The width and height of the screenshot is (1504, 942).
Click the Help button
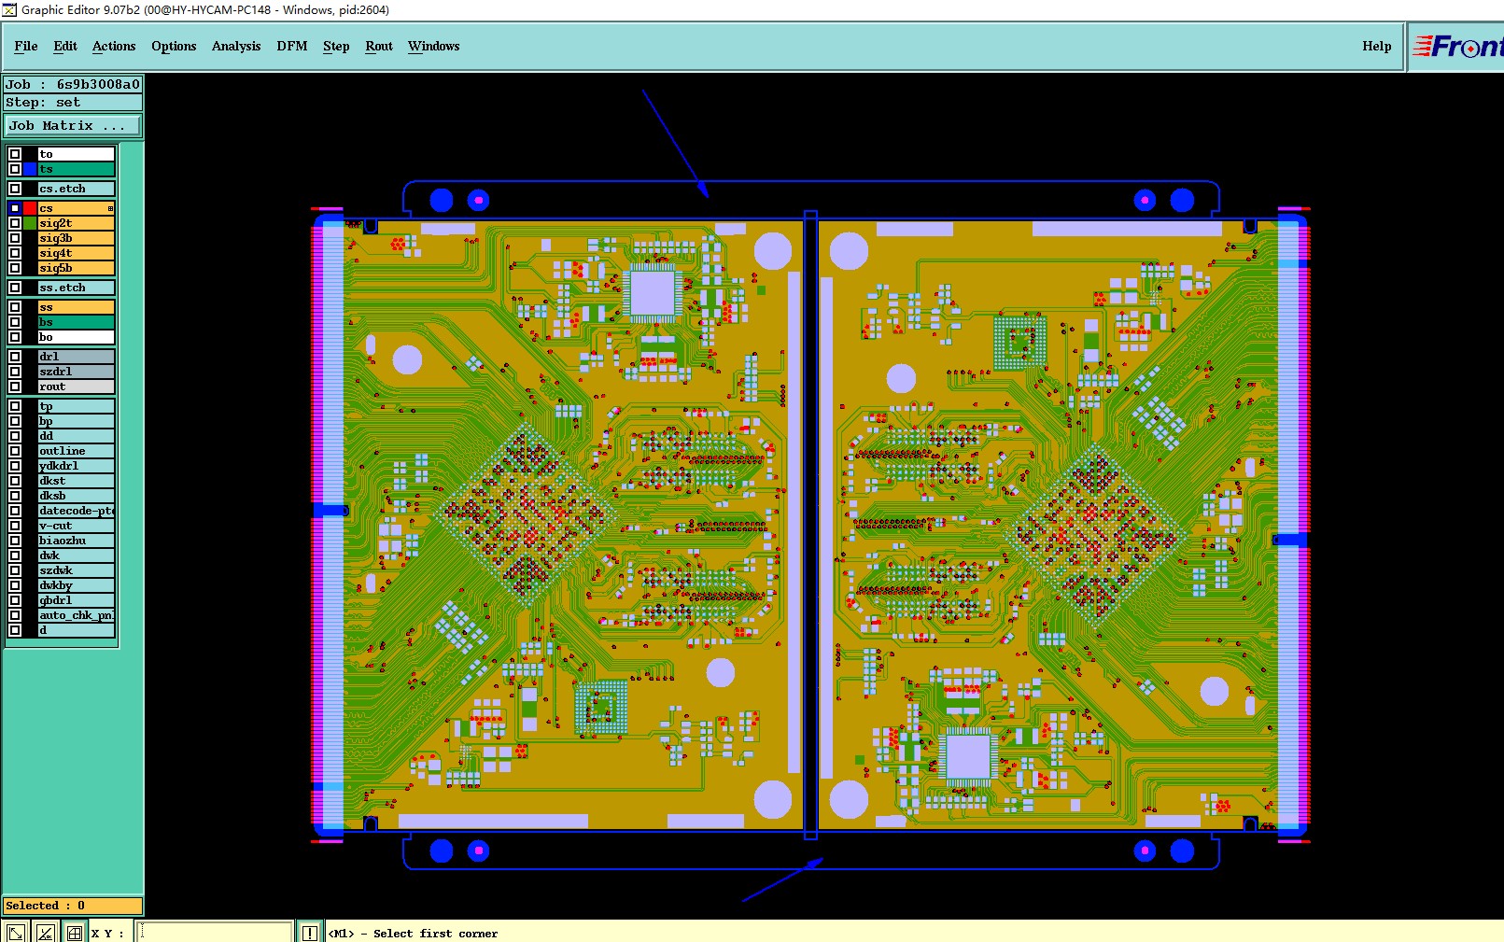pyautogui.click(x=1376, y=46)
